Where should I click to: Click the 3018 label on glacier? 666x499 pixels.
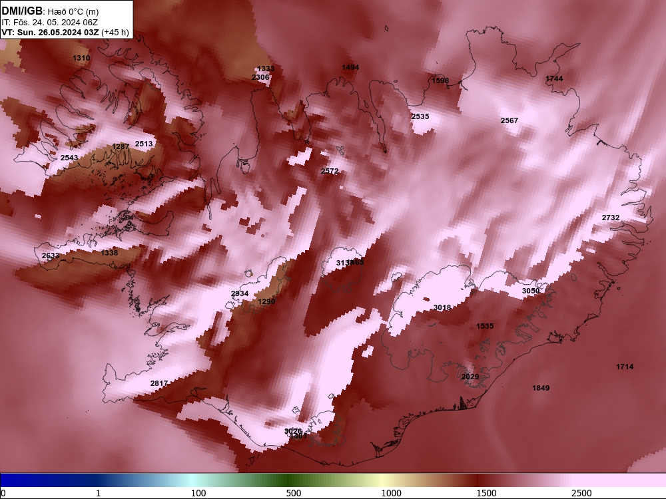[x=442, y=307]
